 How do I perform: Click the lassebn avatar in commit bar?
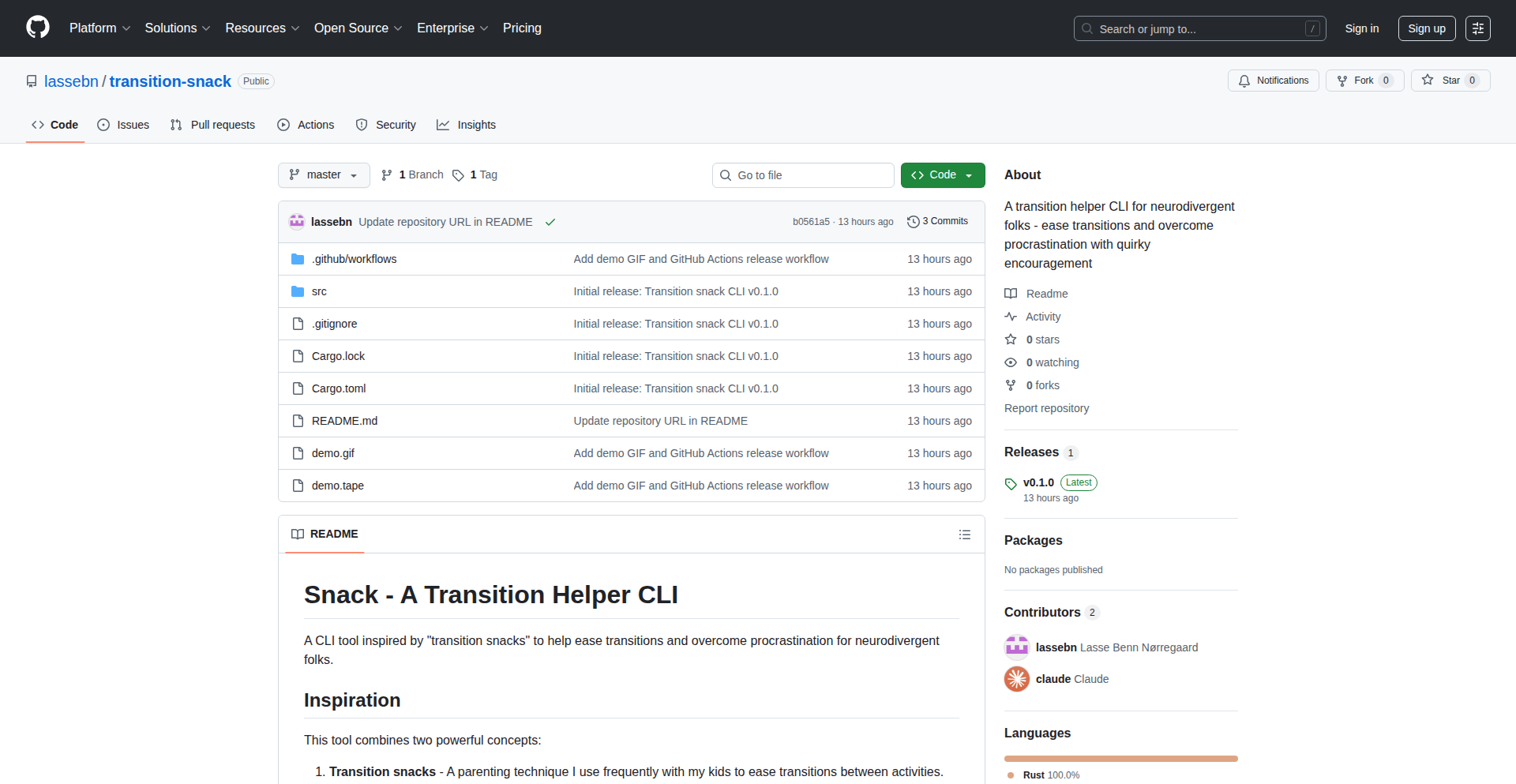[x=297, y=222]
